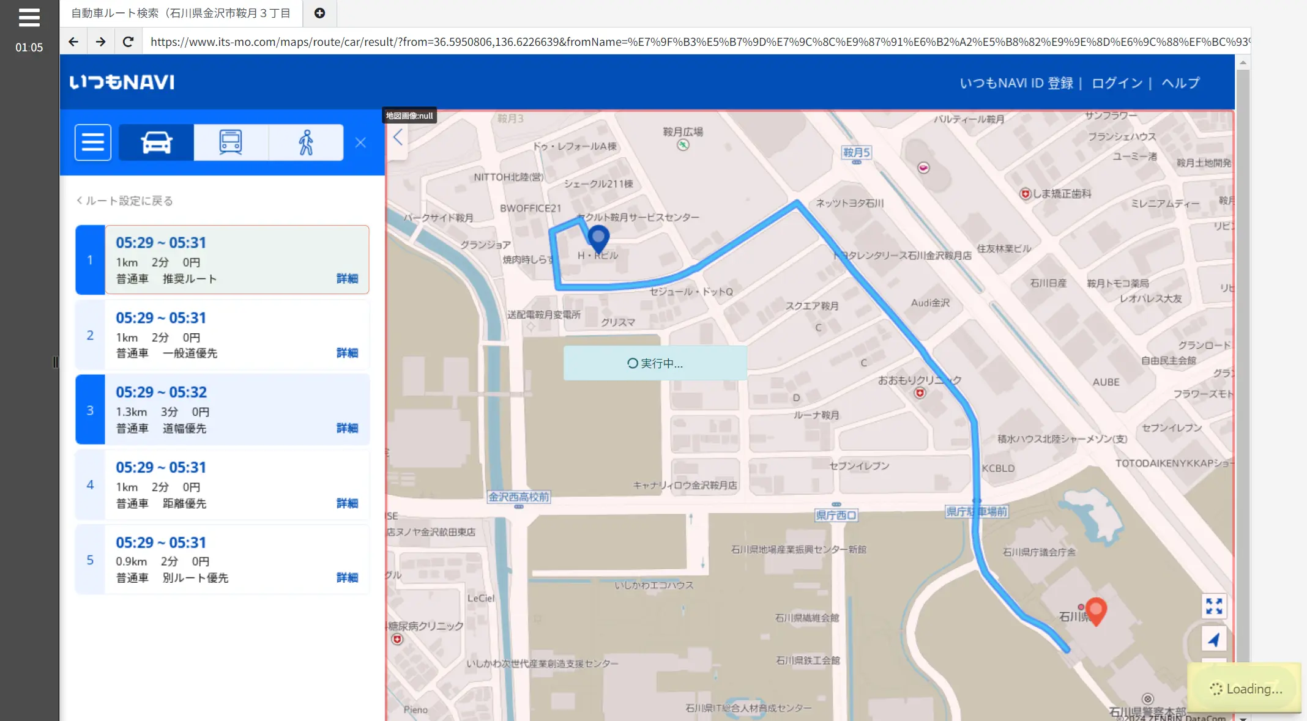Click the Audi金沢 map label
This screenshot has width=1307, height=721.
pyautogui.click(x=930, y=303)
